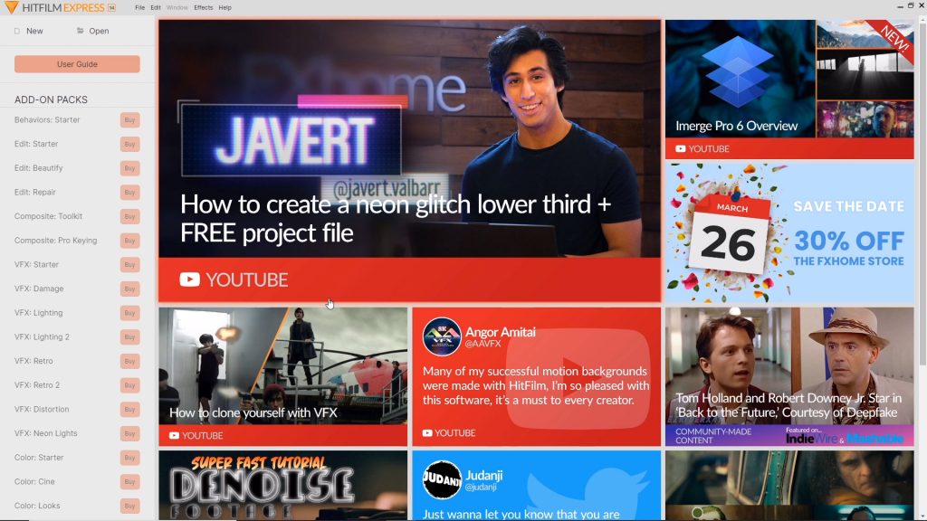Click YouTube icon on clone yourself card

(174, 435)
